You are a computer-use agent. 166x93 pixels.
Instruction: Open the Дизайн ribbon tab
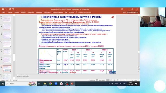(x=23, y=12)
